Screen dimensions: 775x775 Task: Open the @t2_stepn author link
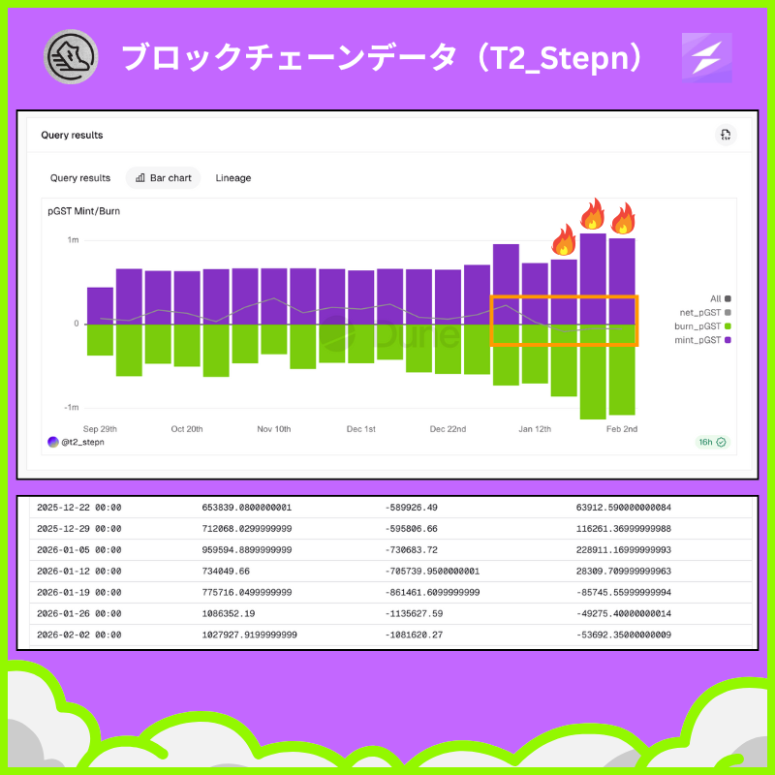(82, 442)
